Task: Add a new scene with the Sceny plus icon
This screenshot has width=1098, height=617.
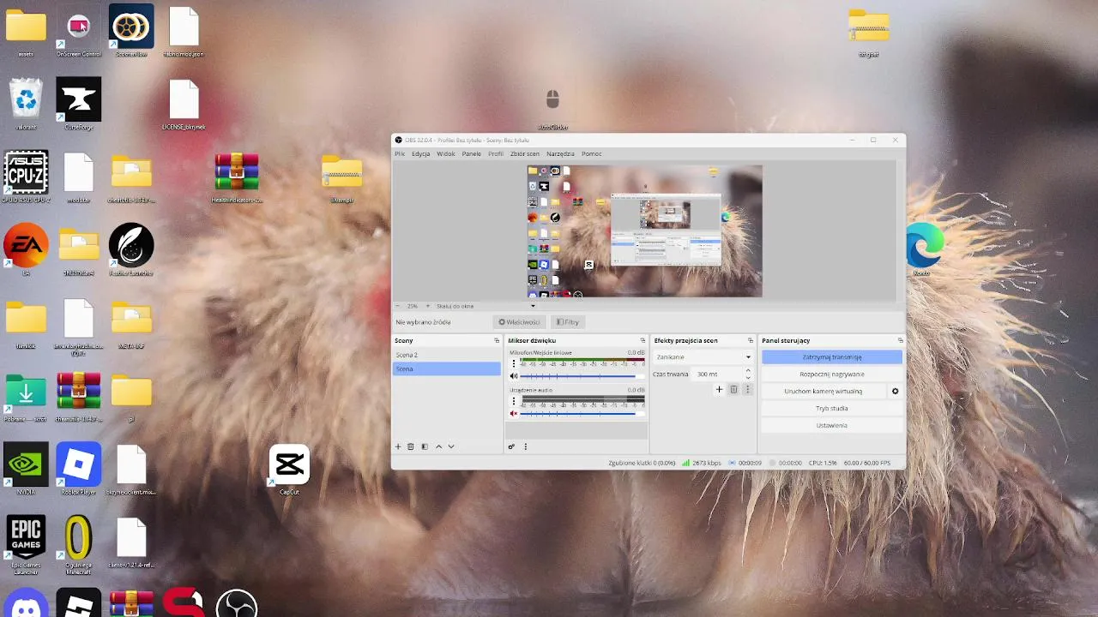Action: pos(398,446)
